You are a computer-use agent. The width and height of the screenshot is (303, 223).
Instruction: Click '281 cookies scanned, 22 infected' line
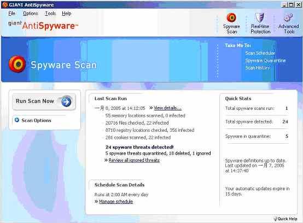(138, 138)
